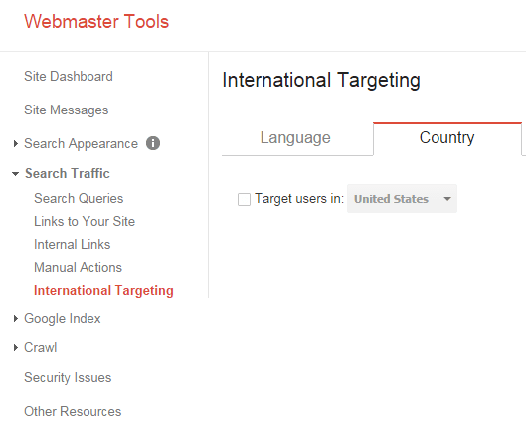This screenshot has width=526, height=439.
Task: Click the International Targeting page heading
Action: coord(321,81)
